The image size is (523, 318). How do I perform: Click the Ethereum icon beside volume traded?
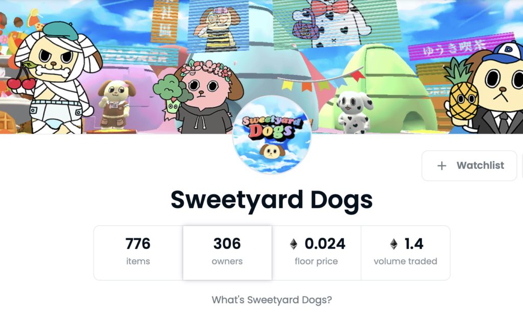[x=394, y=244]
